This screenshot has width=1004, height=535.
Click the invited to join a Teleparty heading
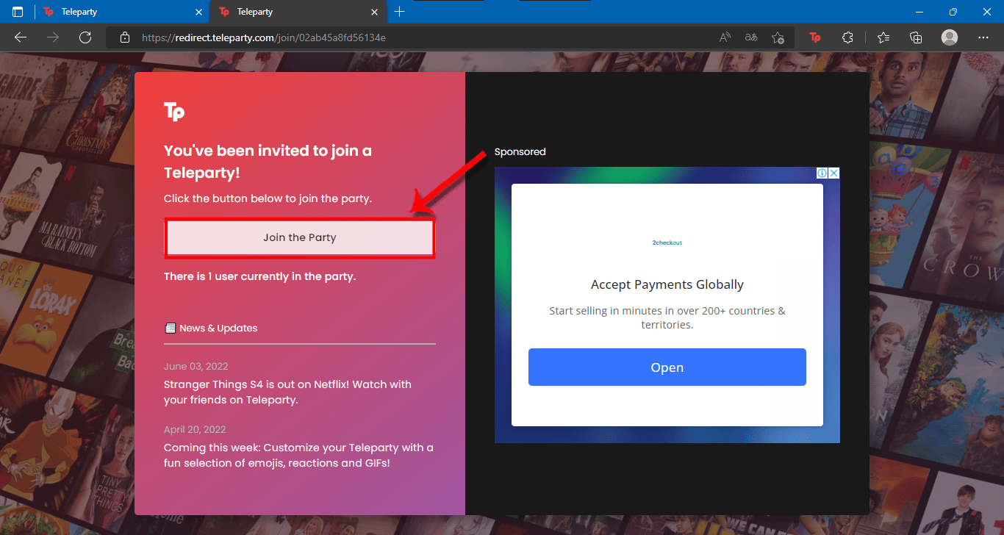(x=268, y=162)
